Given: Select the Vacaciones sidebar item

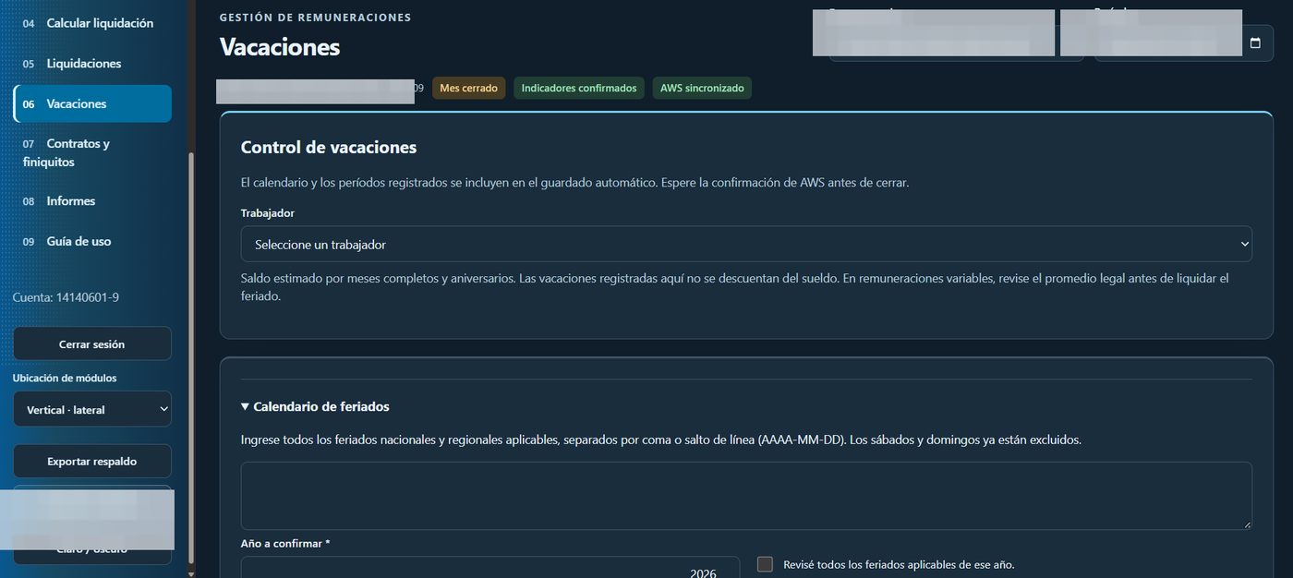Looking at the screenshot, I should 92,103.
